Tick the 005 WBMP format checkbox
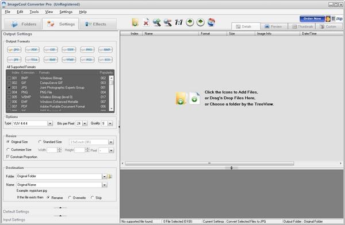The height and width of the screenshot is (225, 345). click(x=9, y=97)
